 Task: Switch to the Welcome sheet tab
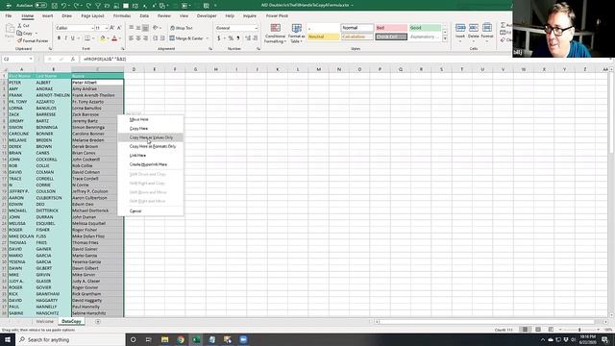45,322
